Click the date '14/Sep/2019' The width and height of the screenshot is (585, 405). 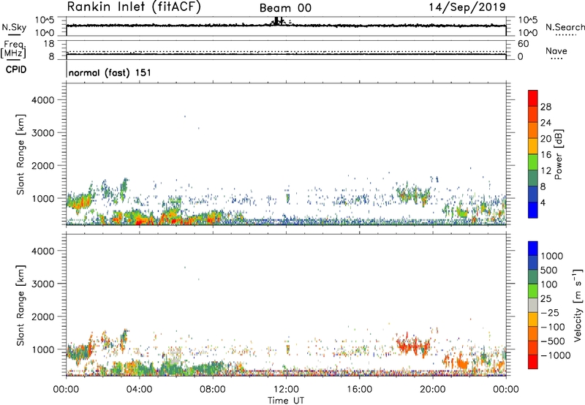click(x=467, y=7)
